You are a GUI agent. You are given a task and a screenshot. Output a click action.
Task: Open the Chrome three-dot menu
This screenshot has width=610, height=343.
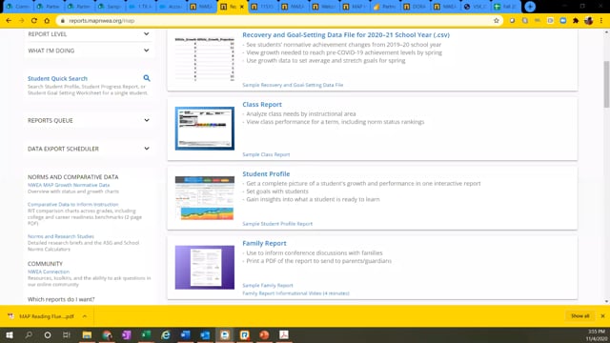601,21
